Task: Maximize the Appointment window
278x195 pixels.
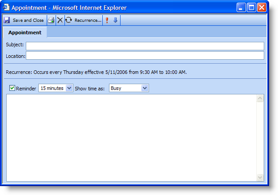Action: pos(251,8)
